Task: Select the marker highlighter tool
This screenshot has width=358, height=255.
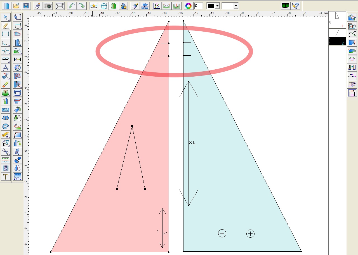Action: tap(6, 84)
